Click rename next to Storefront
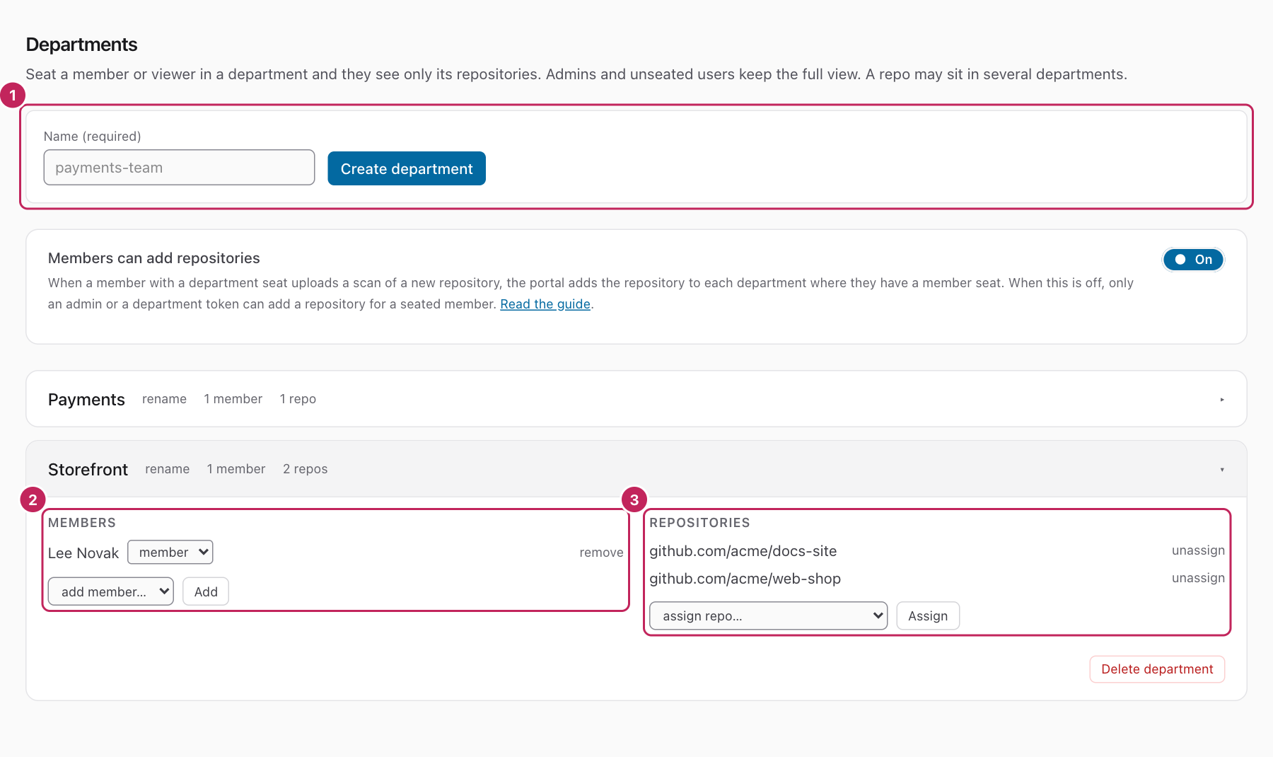This screenshot has width=1273, height=757. tap(168, 469)
